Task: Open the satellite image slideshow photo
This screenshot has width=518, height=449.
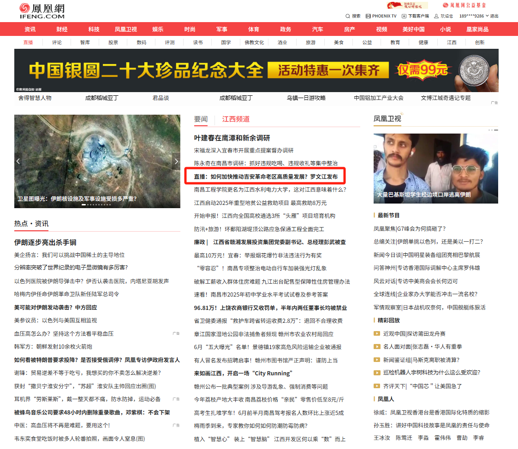Action: click(97, 161)
